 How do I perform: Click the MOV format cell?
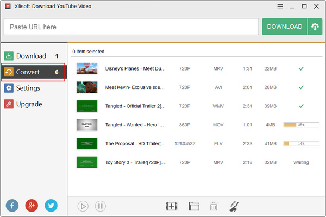coord(218,125)
